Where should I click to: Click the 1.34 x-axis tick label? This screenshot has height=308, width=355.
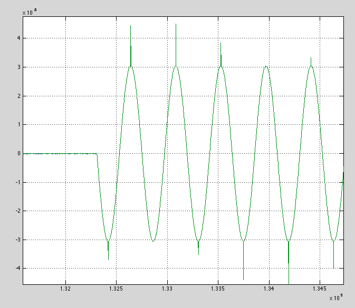click(269, 289)
